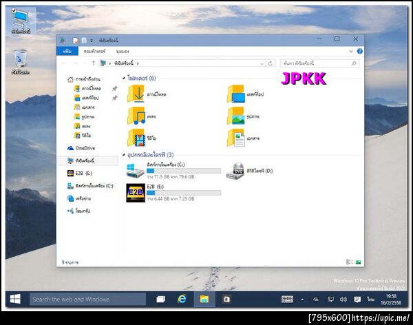The image size is (413, 325).
Task: Select the local disk (C:) drive icon
Action: pos(135,171)
